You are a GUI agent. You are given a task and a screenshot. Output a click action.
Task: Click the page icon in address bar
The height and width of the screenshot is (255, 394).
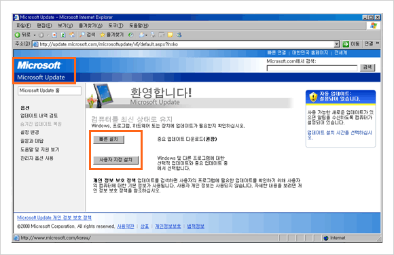tap(36, 44)
